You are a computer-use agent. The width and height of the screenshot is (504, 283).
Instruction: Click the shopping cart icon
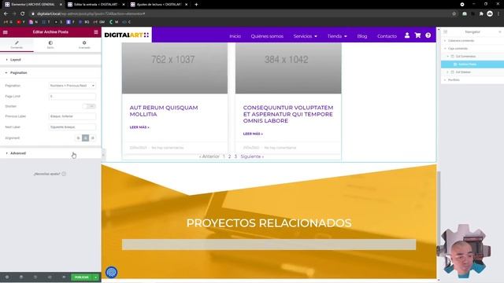[x=417, y=35]
